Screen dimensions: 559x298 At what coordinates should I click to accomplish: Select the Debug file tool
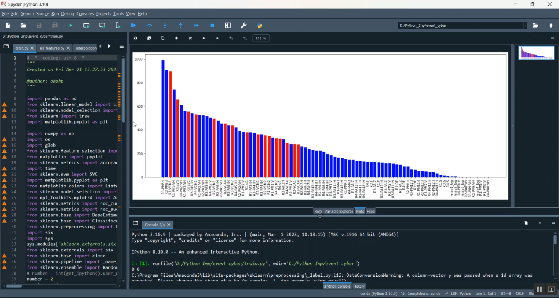point(133,25)
